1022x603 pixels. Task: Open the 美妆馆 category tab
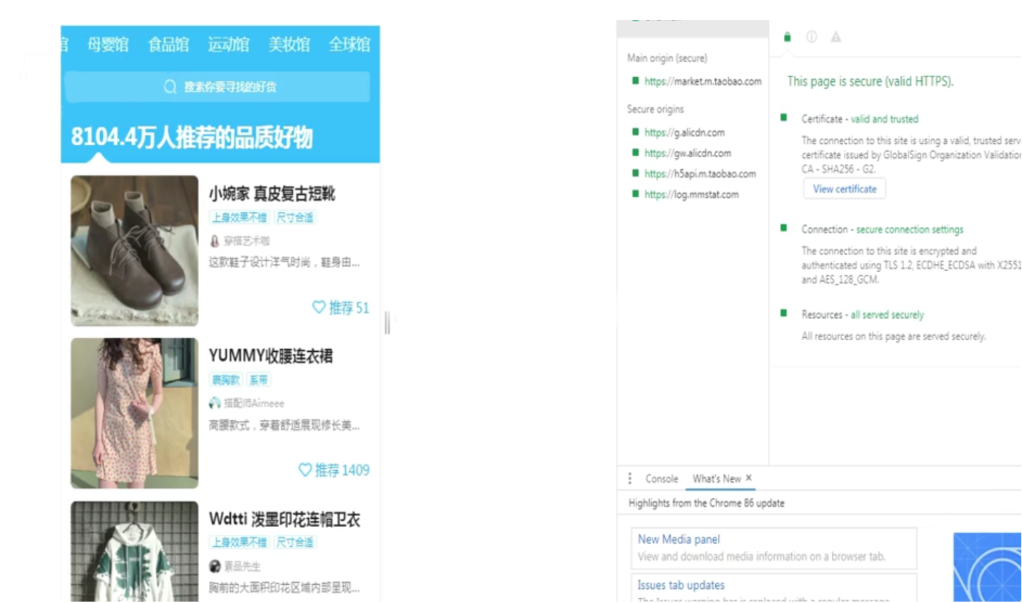tap(289, 45)
